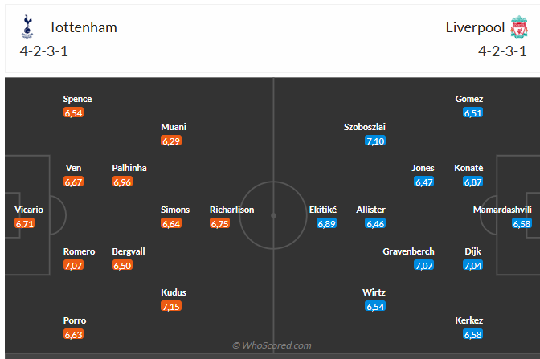Select the Wirtz player label
Screen dimensions: 540x359
point(375,292)
